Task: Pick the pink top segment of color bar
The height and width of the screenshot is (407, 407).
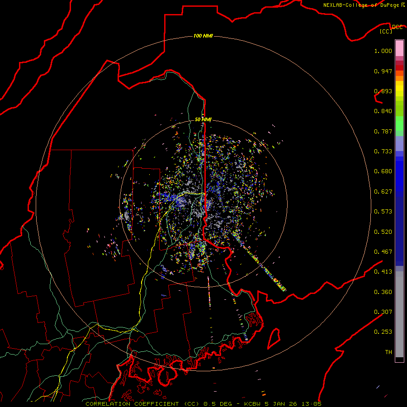Action: click(399, 48)
